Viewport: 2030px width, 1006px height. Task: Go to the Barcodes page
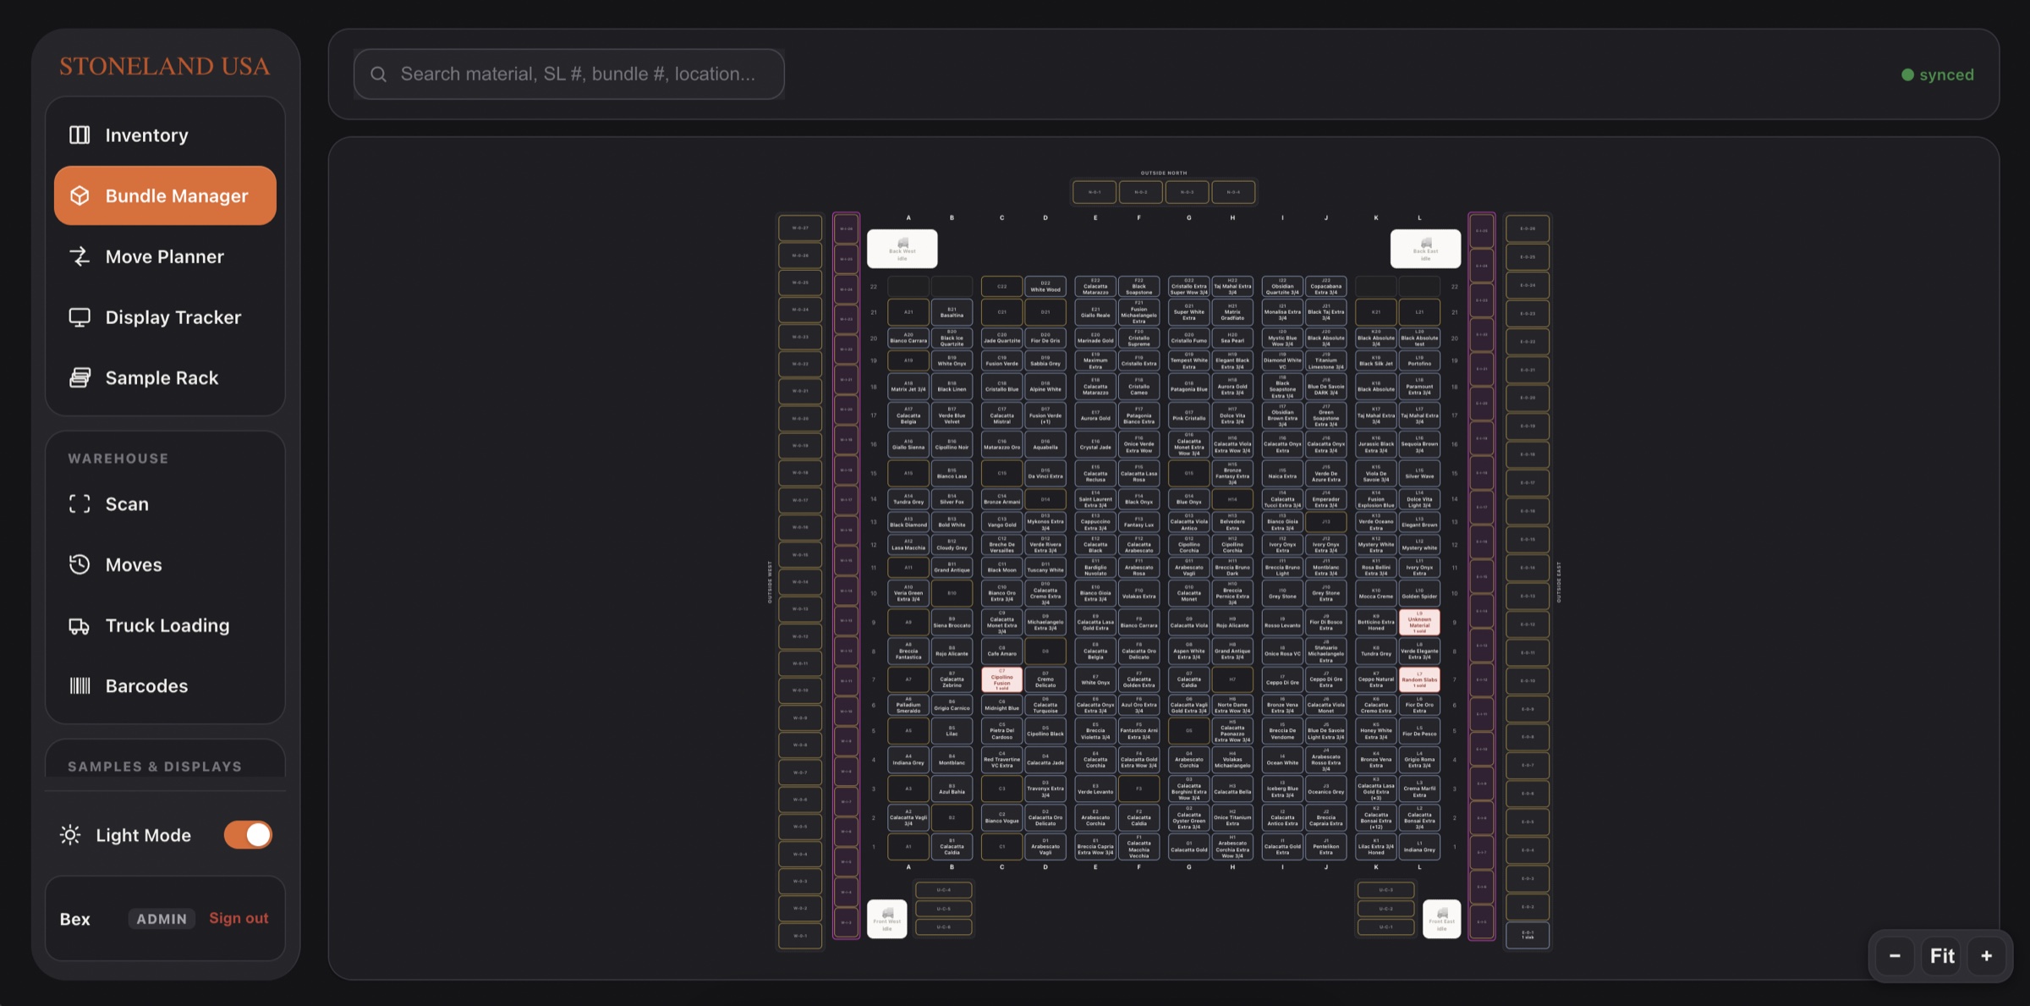click(165, 686)
